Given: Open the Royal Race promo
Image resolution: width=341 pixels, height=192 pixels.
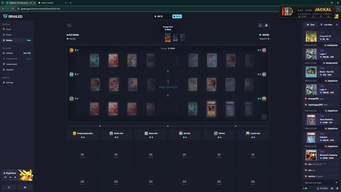Looking at the screenshot, I should pos(17,175).
